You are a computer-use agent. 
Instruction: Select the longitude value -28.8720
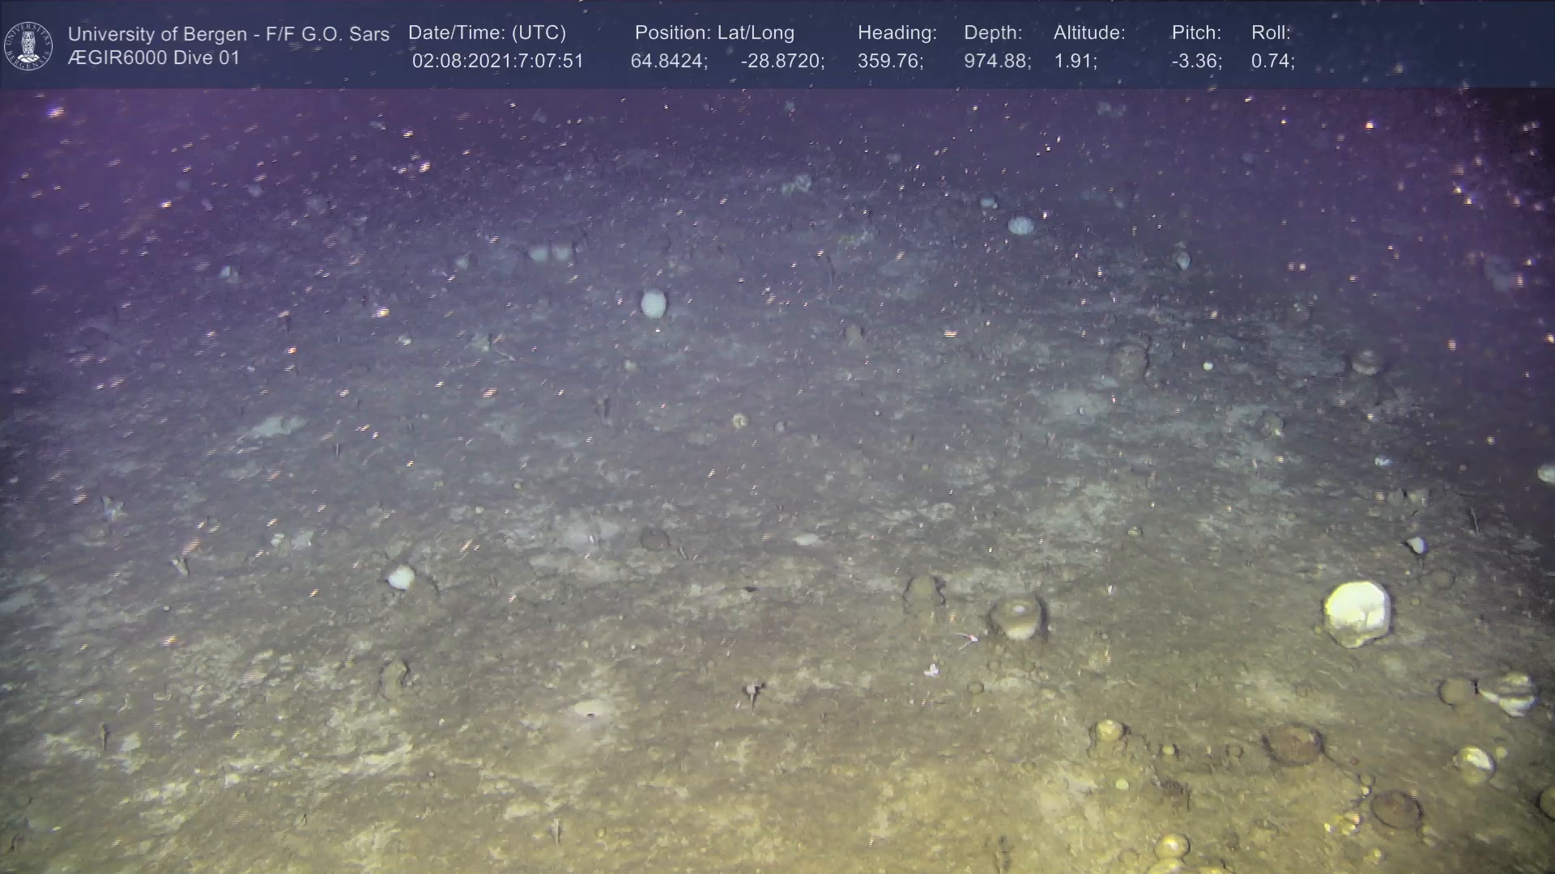(x=782, y=62)
